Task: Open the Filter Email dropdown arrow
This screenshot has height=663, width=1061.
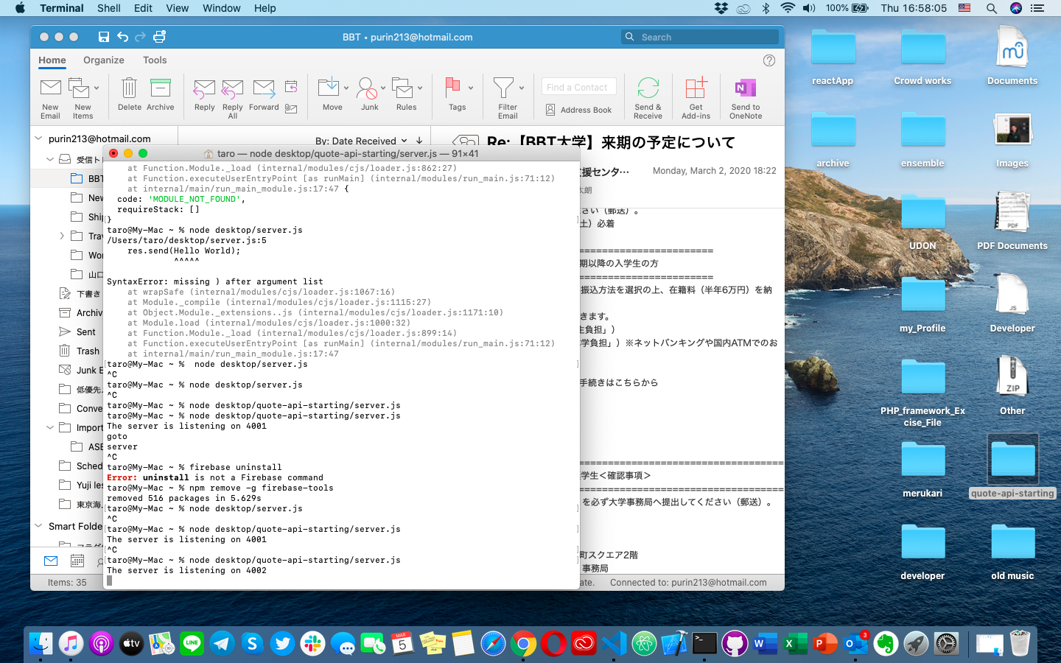Action: click(521, 88)
